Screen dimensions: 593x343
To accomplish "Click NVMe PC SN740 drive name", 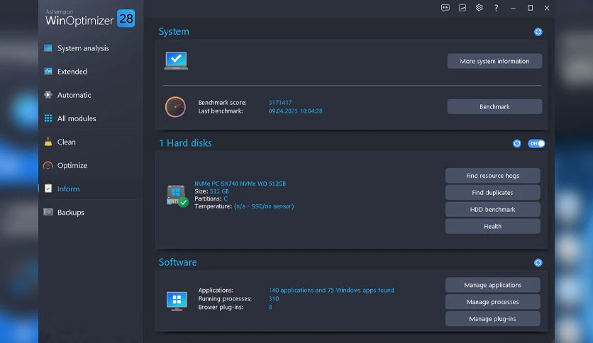I will (x=240, y=184).
